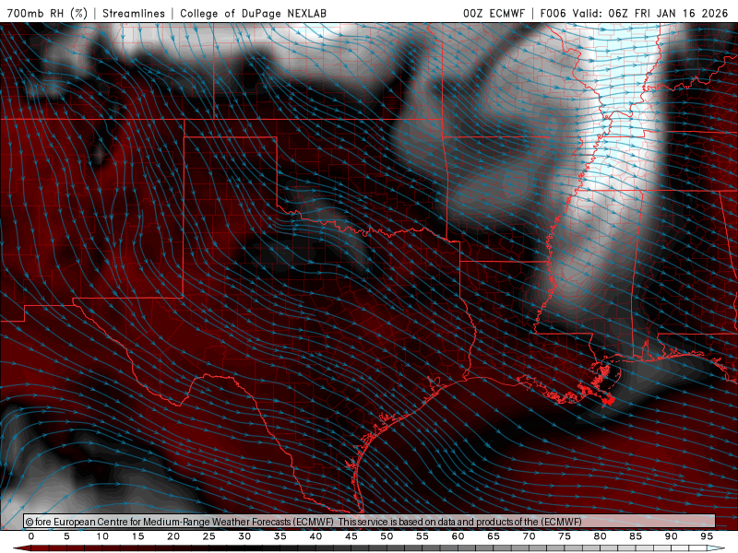Click the "F006 Valid: 06Z FRI JAN 16 2026" text
The image size is (738, 553).
tap(634, 13)
